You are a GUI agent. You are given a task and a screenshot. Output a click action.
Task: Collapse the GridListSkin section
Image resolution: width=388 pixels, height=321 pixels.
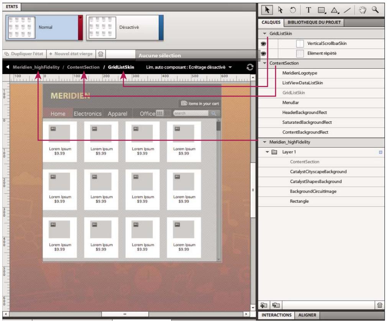click(x=265, y=33)
